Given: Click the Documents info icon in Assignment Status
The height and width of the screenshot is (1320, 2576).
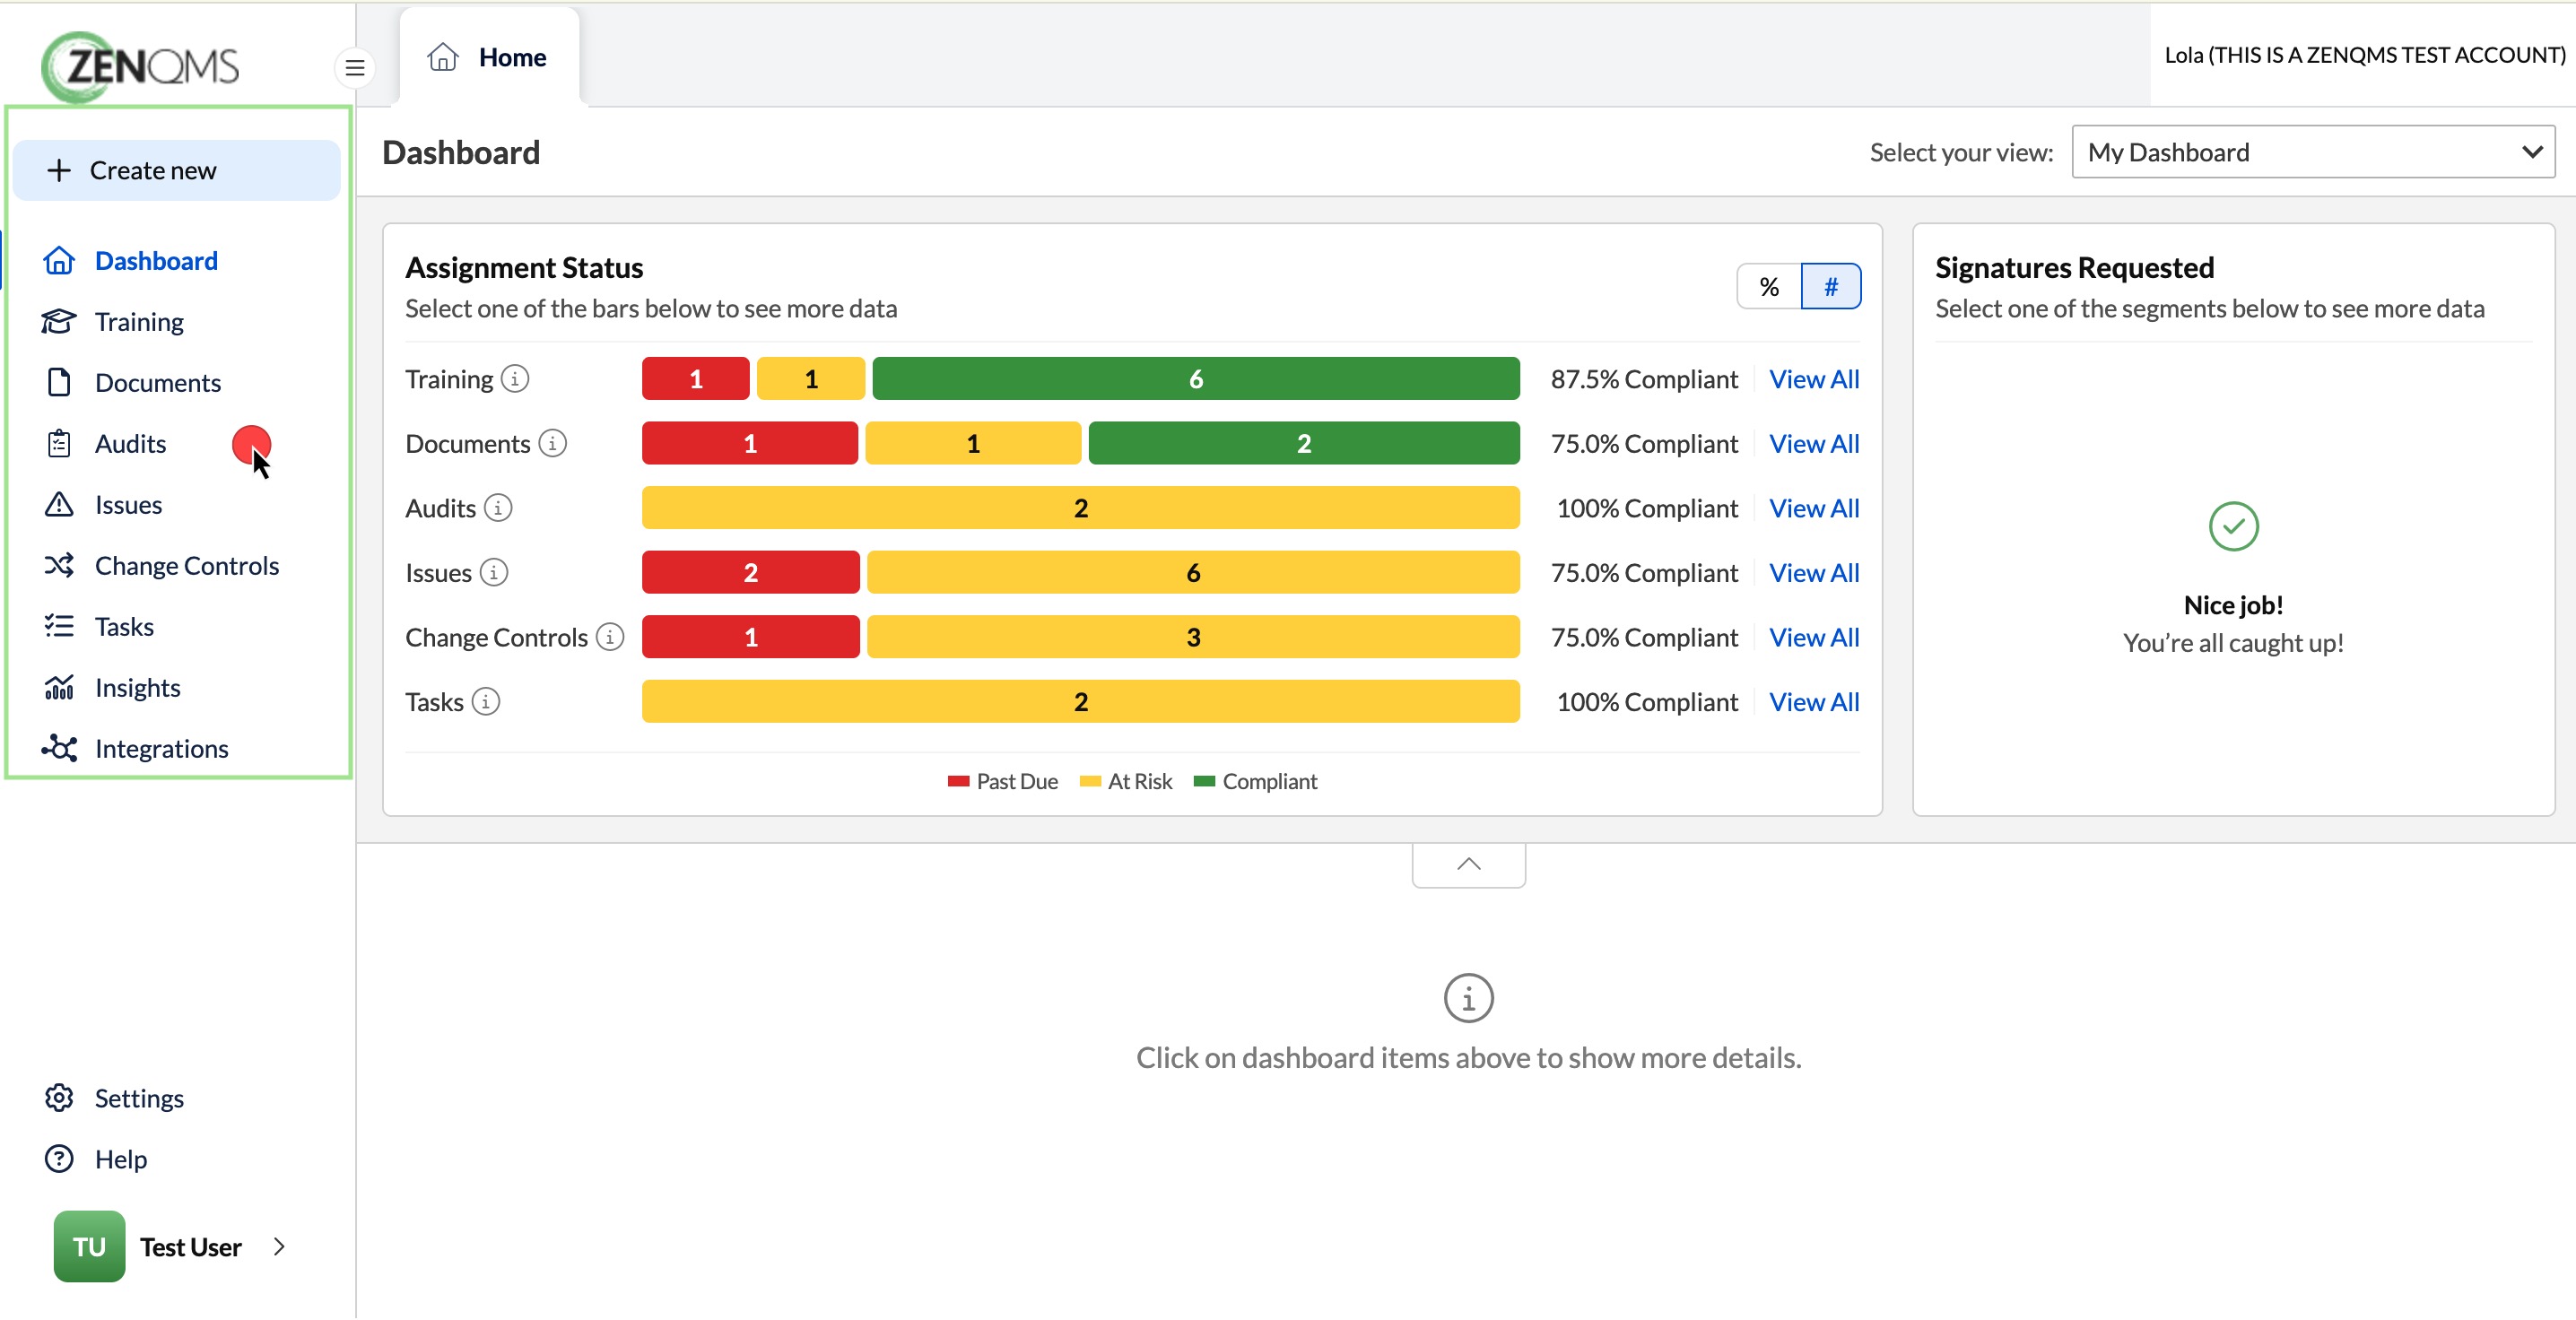Looking at the screenshot, I should coord(553,443).
